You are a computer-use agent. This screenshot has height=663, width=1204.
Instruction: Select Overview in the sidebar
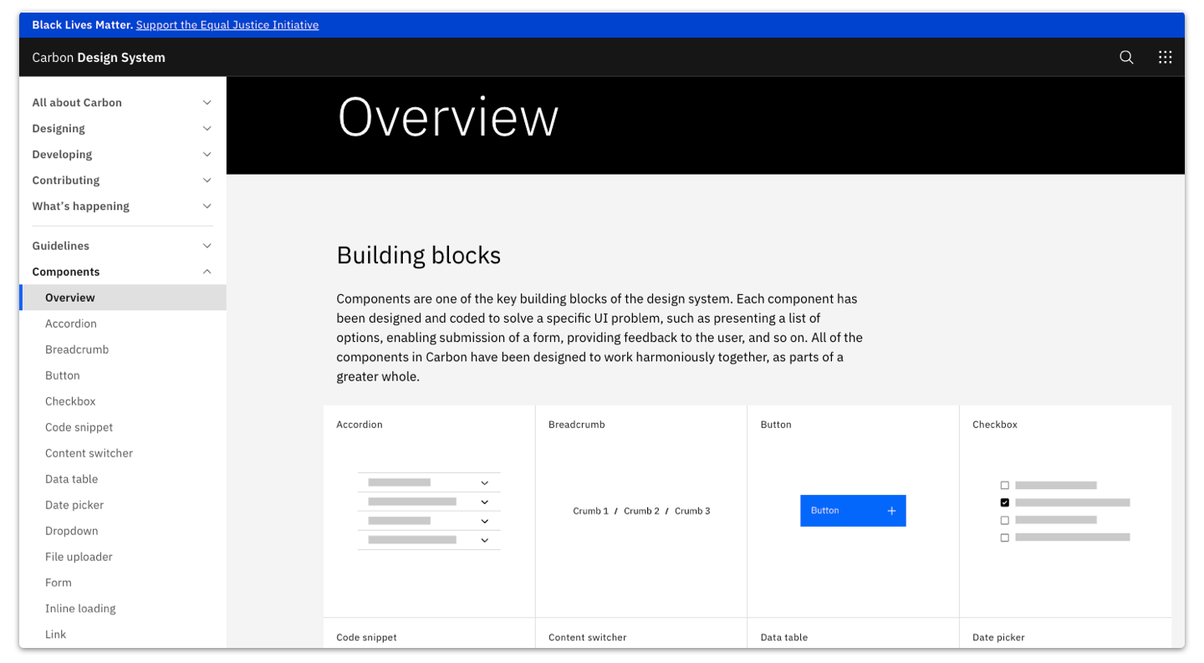coord(123,298)
